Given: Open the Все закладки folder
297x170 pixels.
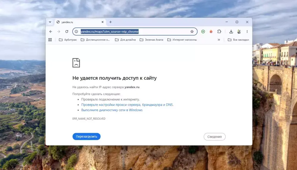Looking at the screenshot, I should click(x=238, y=40).
